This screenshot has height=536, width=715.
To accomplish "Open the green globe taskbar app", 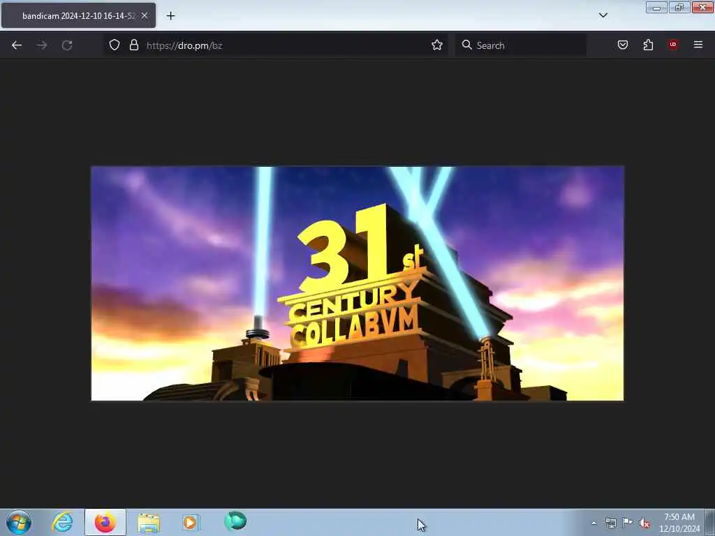I will [235, 521].
